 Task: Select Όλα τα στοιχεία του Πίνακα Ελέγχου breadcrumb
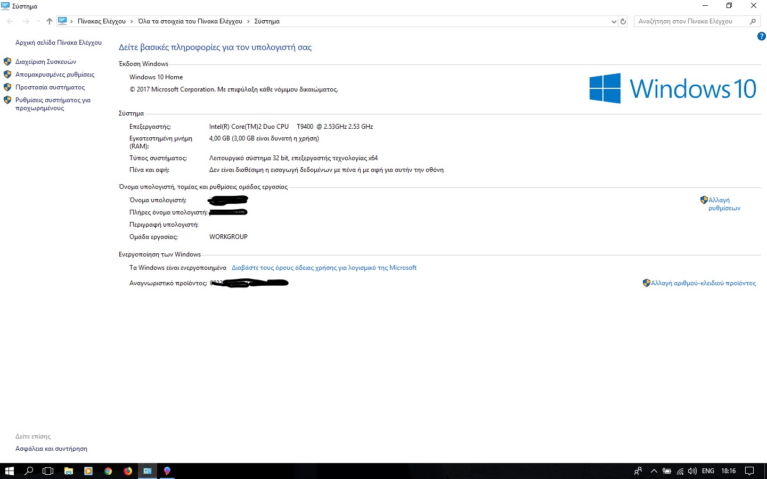click(190, 21)
